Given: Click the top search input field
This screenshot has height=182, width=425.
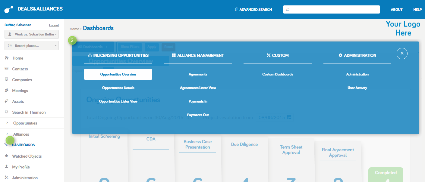Looking at the screenshot, I should (x=332, y=9).
